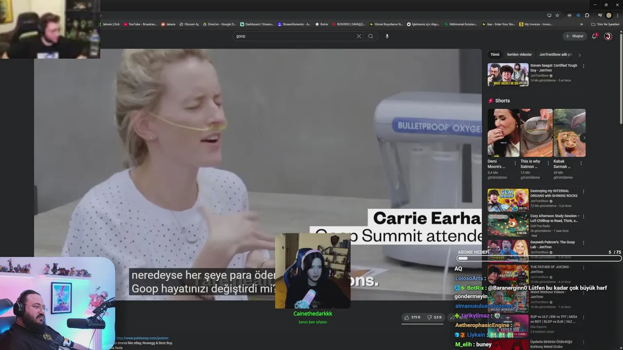
Task: Click the Oluştur create button
Action: 574,36
